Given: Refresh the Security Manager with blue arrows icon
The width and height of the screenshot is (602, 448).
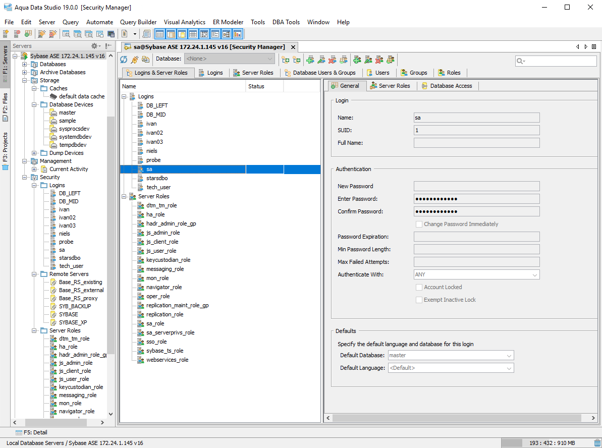Looking at the screenshot, I should [124, 59].
